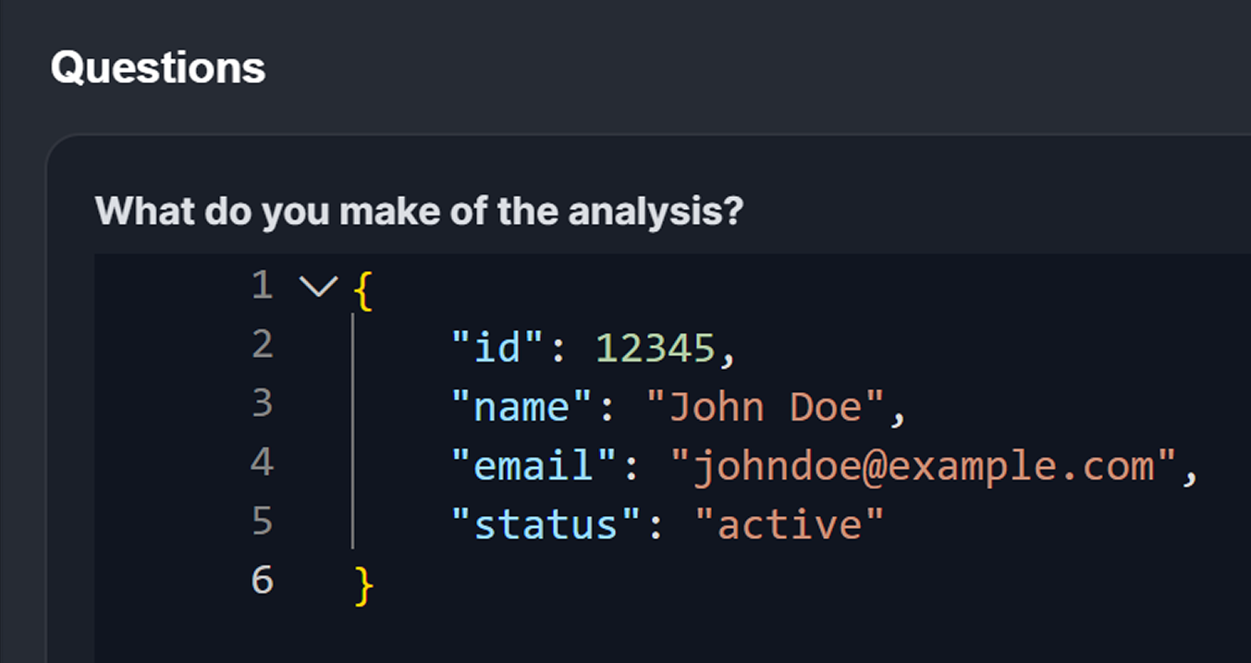Click the "What do you make of the analysis?" label
Screen dimensions: 1251x663
tap(419, 212)
